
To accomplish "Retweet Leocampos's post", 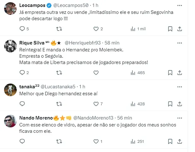I will pyautogui.click(x=59, y=29).
